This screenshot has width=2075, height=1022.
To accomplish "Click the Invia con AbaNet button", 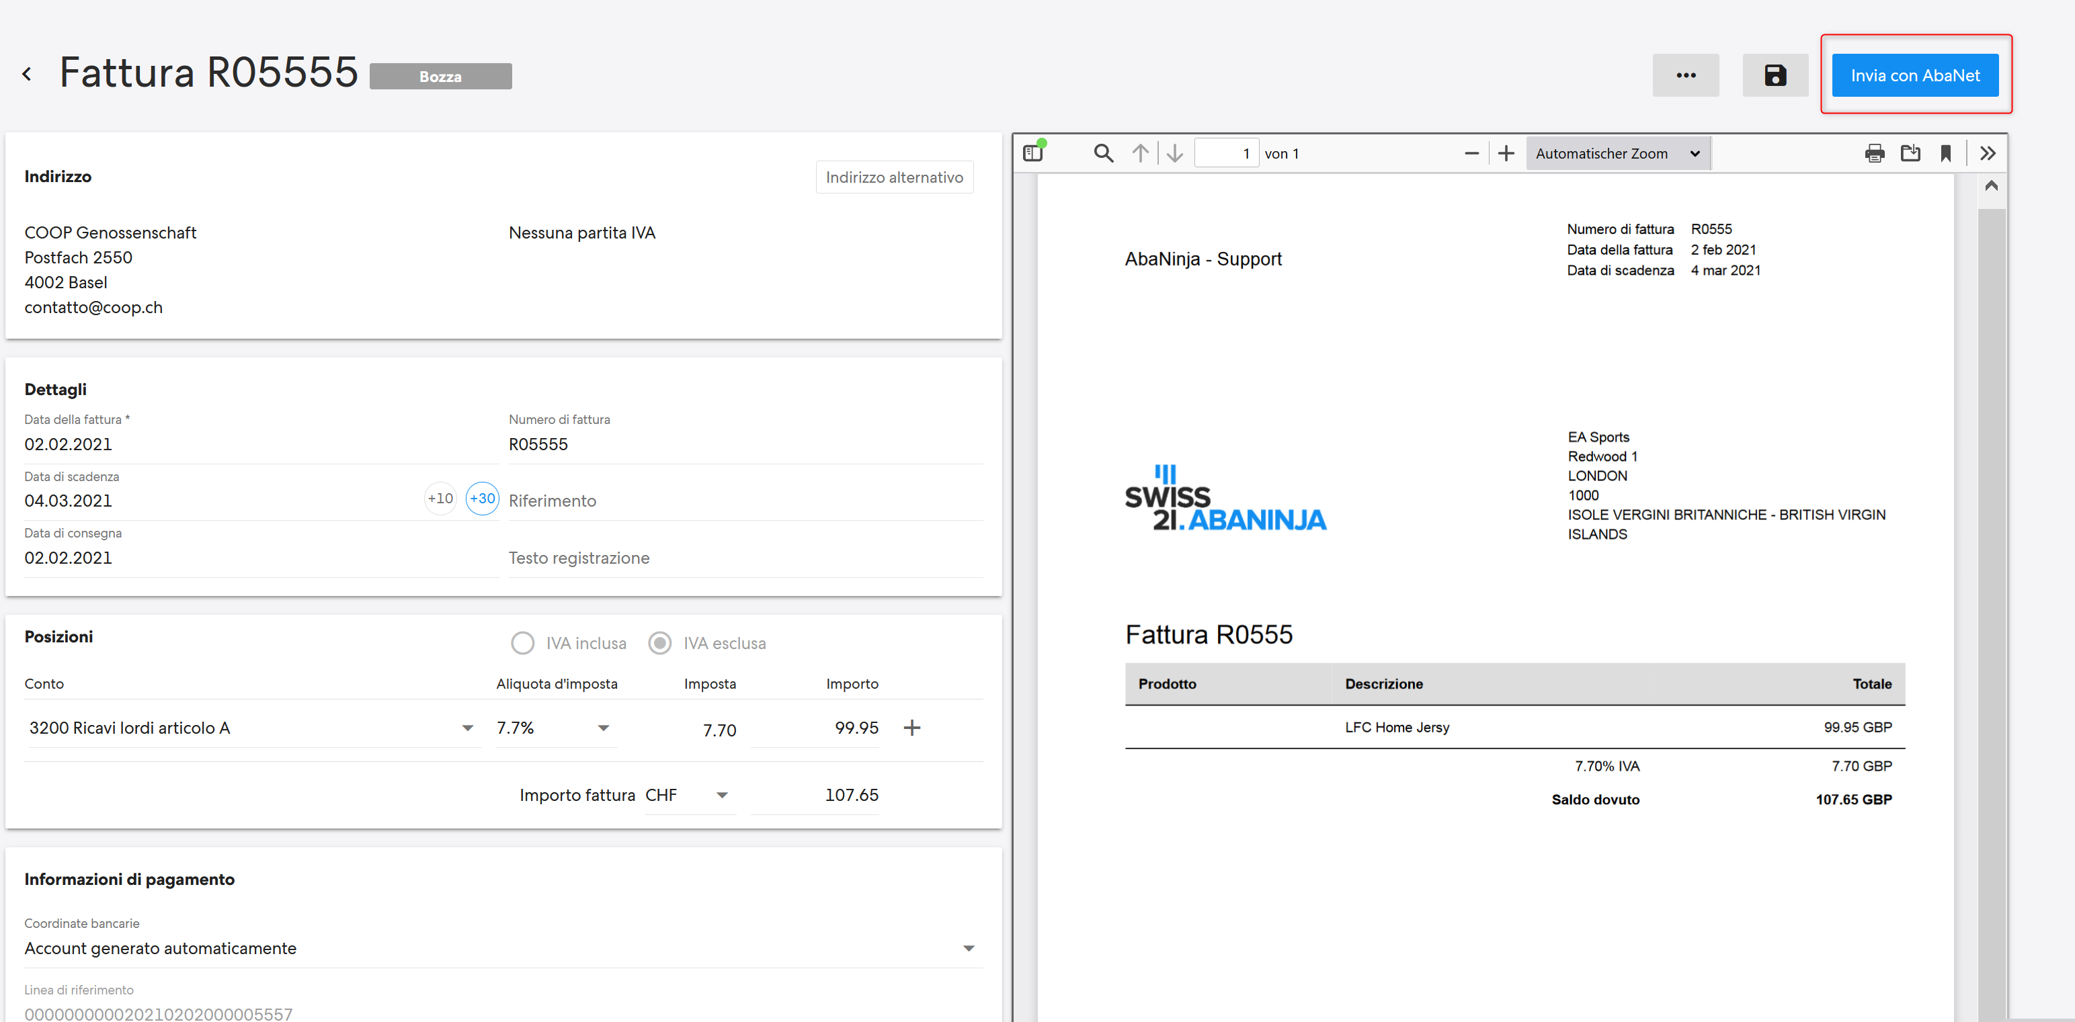I will 1915,75.
